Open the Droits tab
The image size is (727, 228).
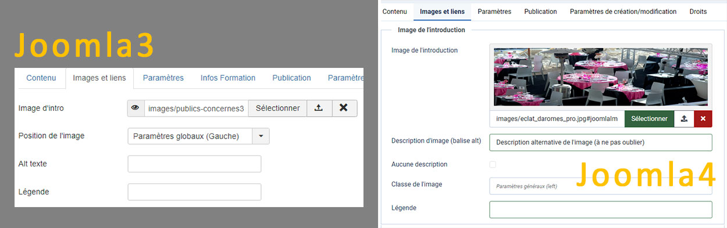point(699,12)
